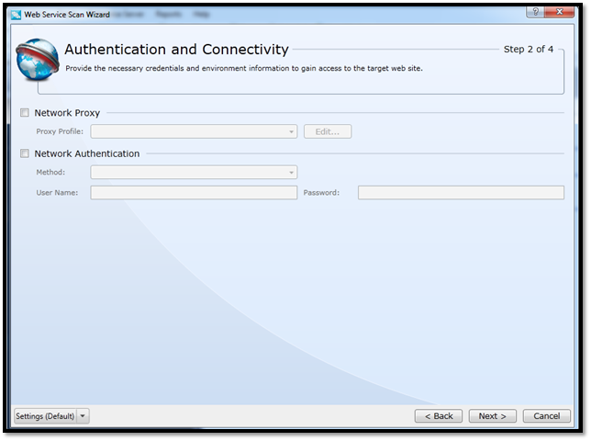Open the authentication Method dropdown

[x=194, y=172]
